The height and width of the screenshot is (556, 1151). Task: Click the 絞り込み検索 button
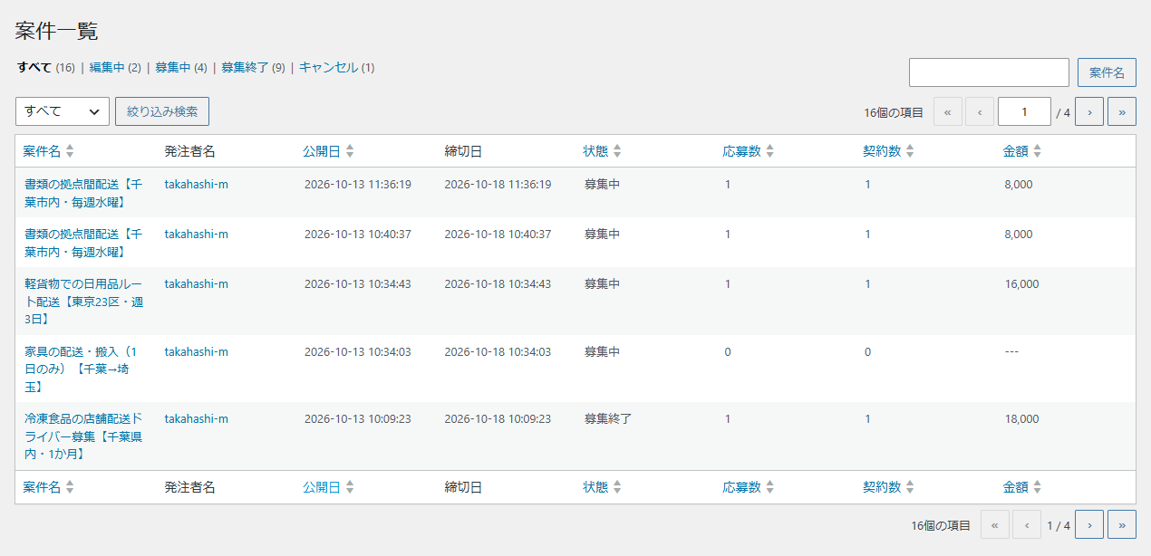coord(162,111)
